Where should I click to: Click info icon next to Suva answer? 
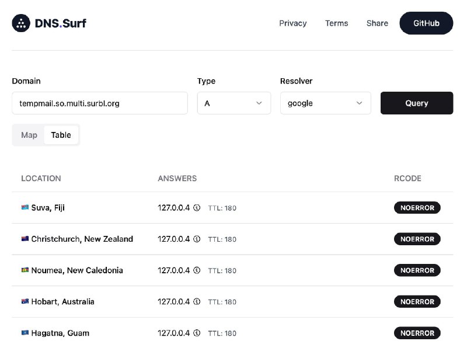click(197, 208)
